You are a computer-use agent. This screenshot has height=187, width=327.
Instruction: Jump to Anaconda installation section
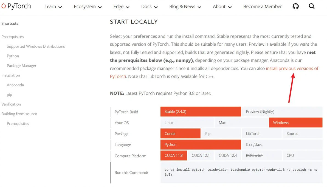(x=15, y=85)
